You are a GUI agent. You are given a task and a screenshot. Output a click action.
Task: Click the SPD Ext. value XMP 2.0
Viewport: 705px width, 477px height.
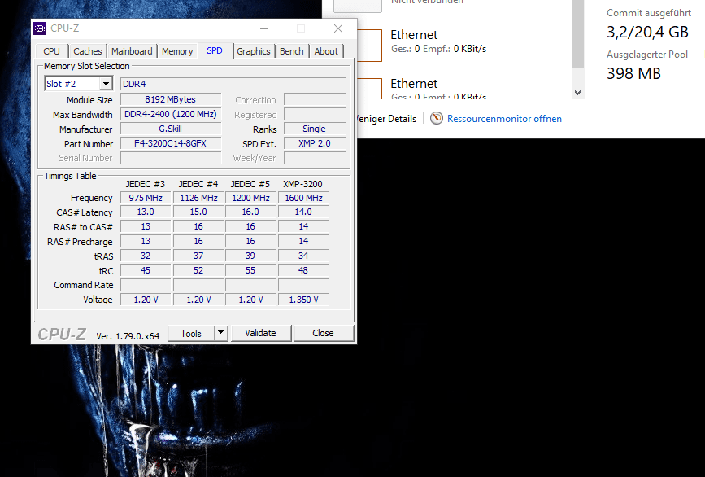click(x=315, y=143)
